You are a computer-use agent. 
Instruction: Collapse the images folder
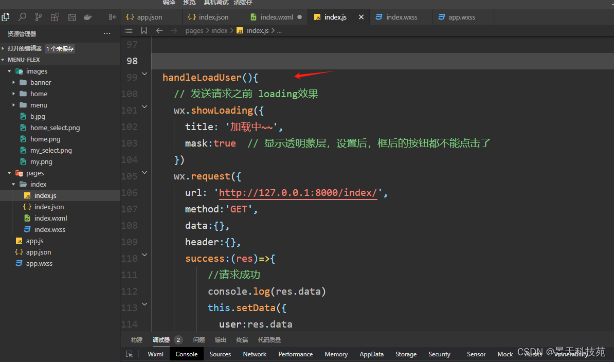[9, 71]
